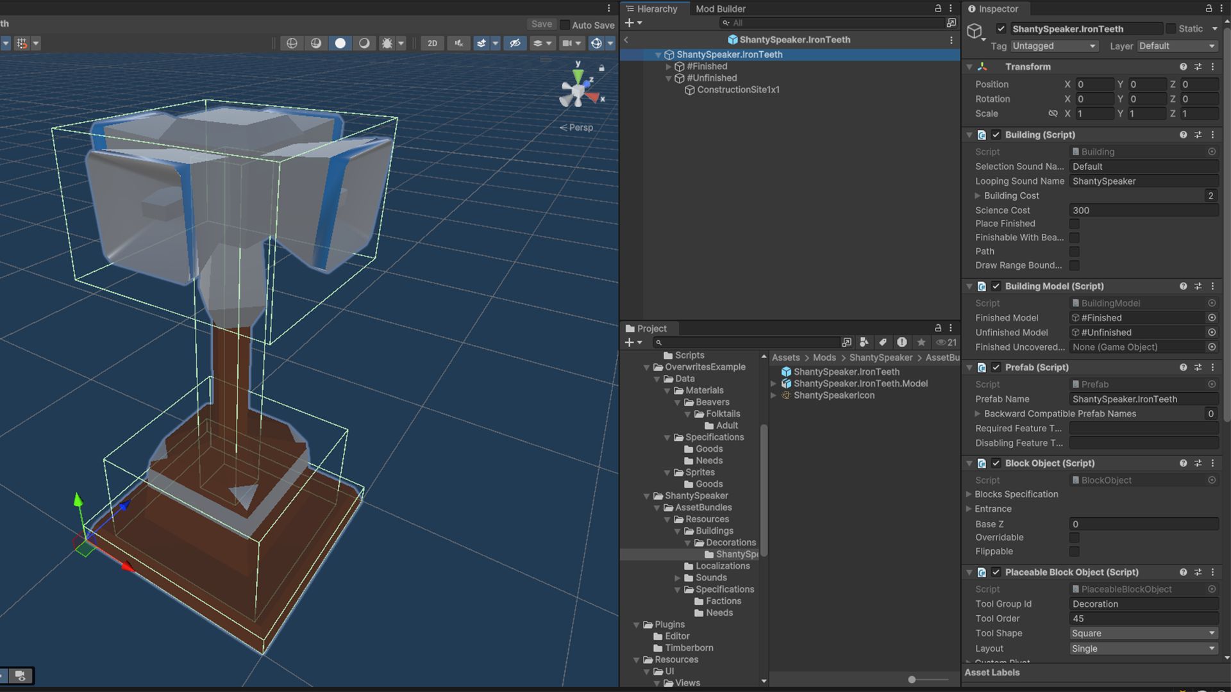Open the debug draw mode bug icon
The height and width of the screenshot is (692, 1231).
(387, 43)
